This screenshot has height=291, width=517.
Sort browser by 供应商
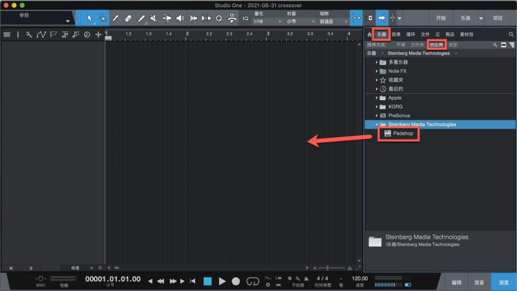tap(436, 45)
